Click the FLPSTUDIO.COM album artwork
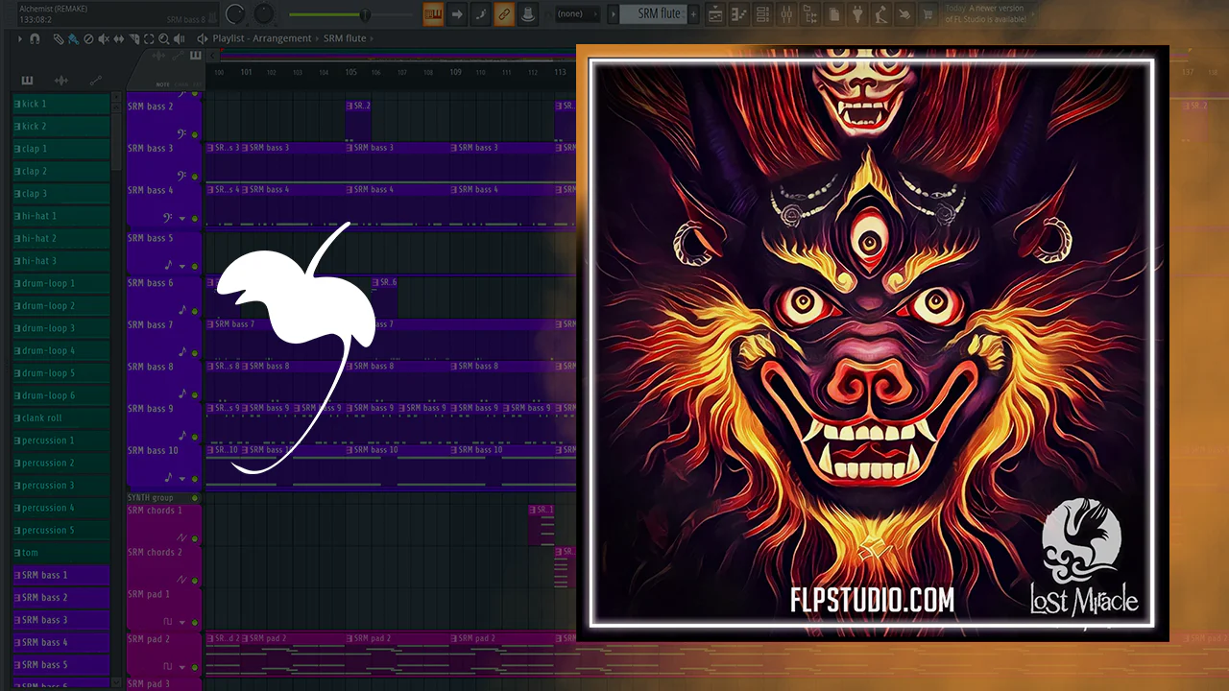Viewport: 1229px width, 691px height. pyautogui.click(x=872, y=344)
